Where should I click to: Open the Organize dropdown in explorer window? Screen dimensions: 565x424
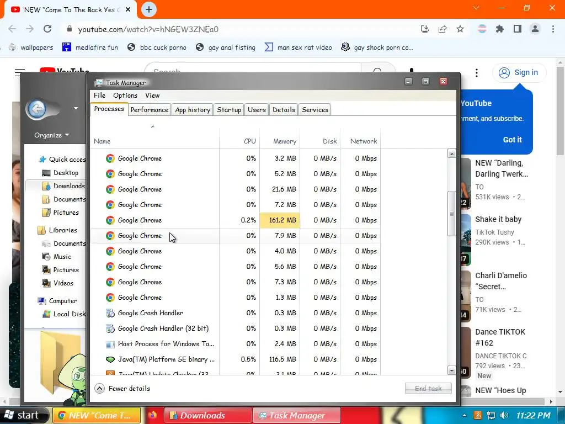(51, 135)
